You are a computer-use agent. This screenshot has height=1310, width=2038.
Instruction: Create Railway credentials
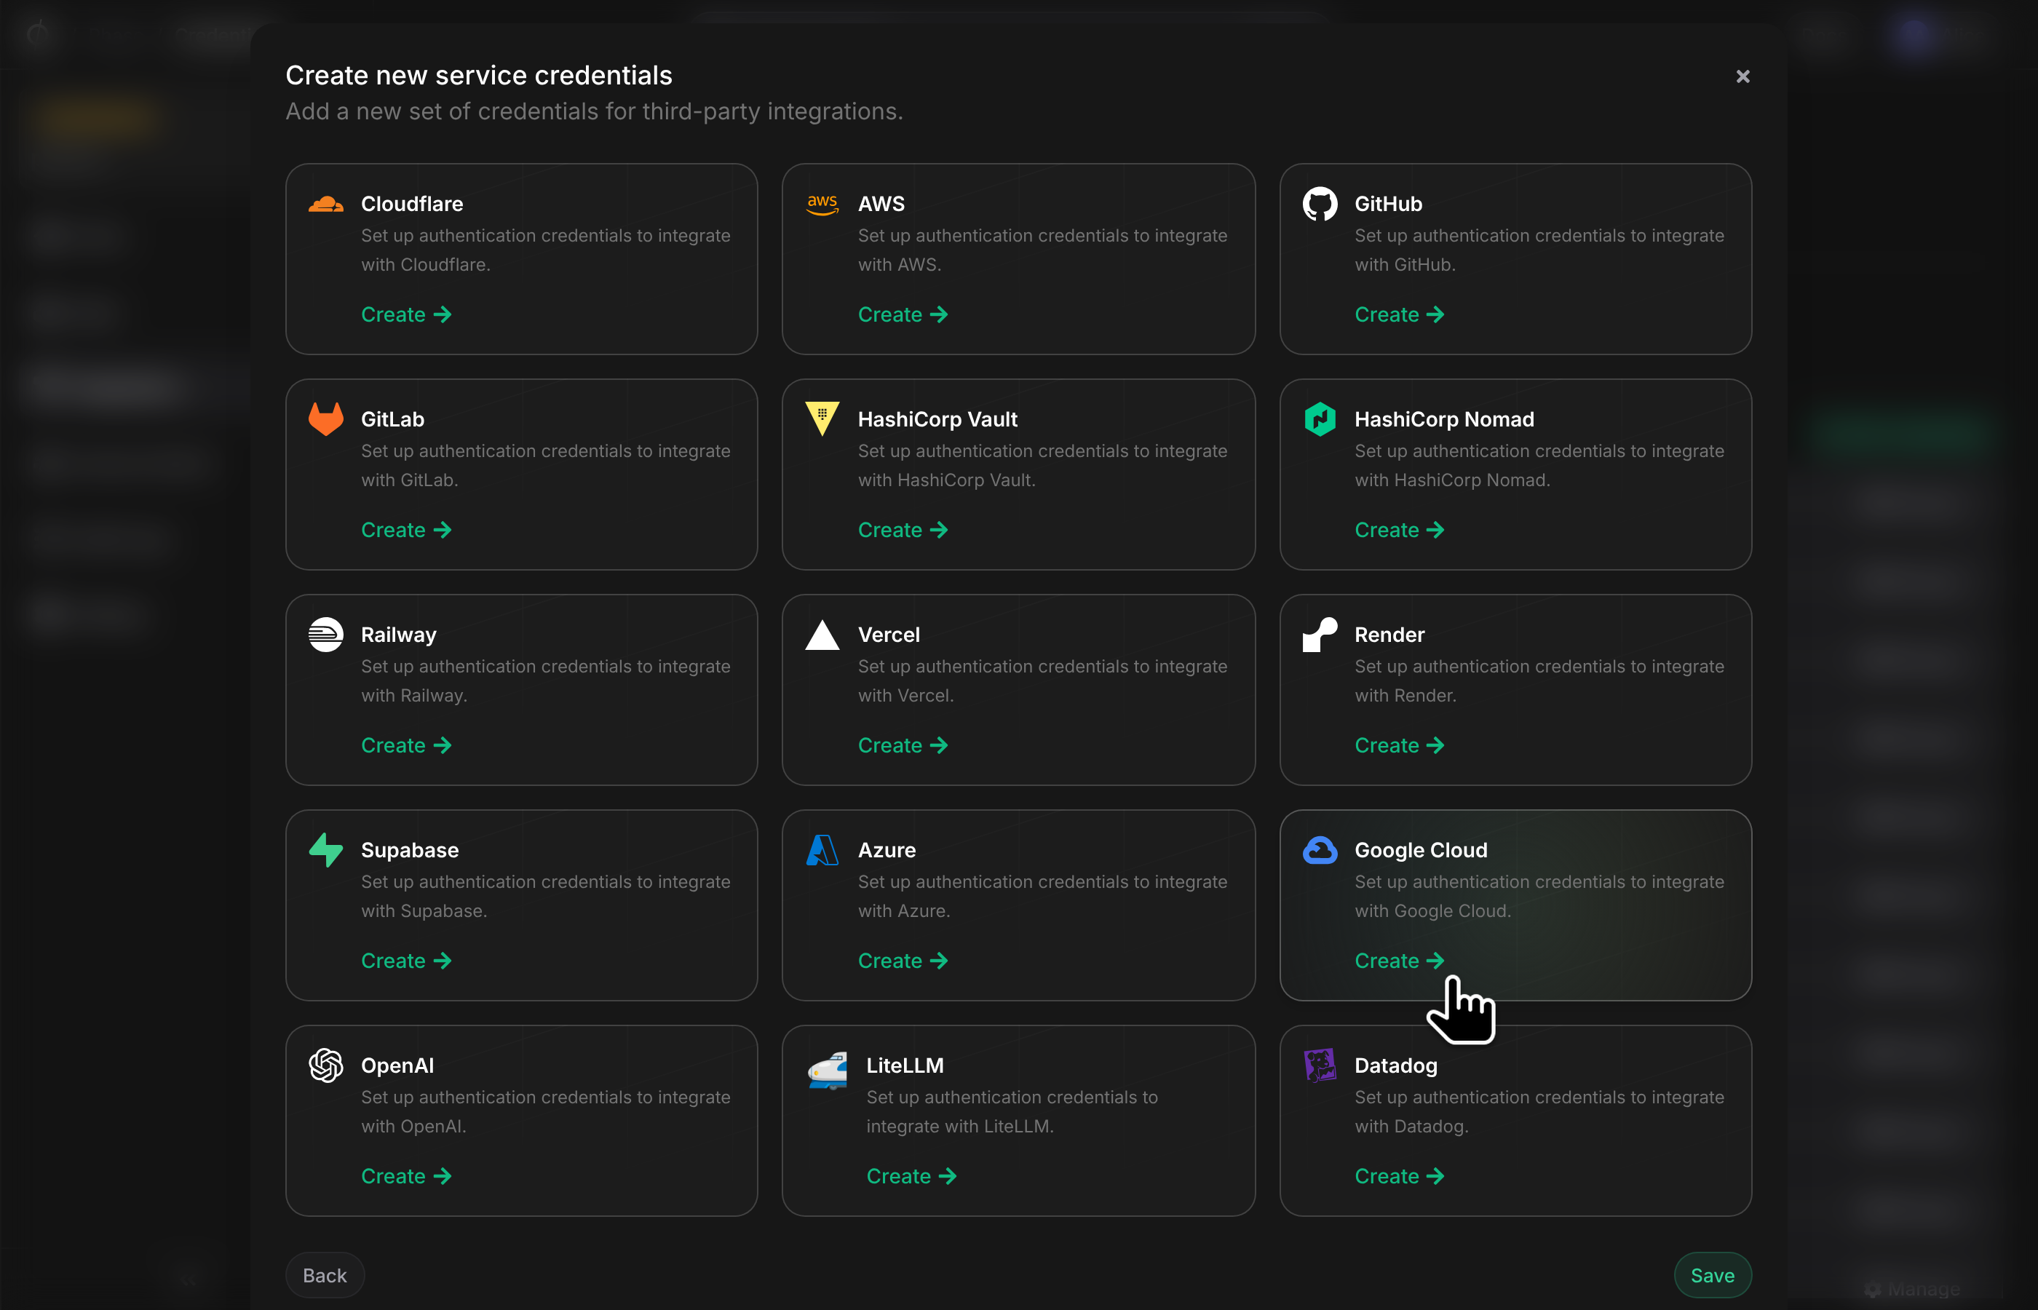pos(405,745)
